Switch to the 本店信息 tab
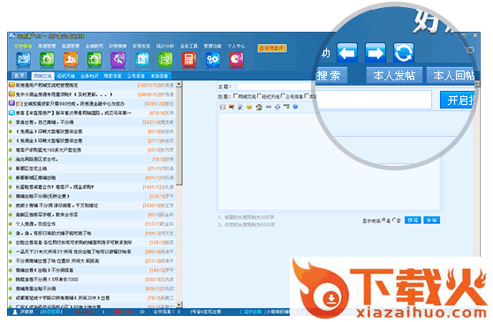 (159, 76)
